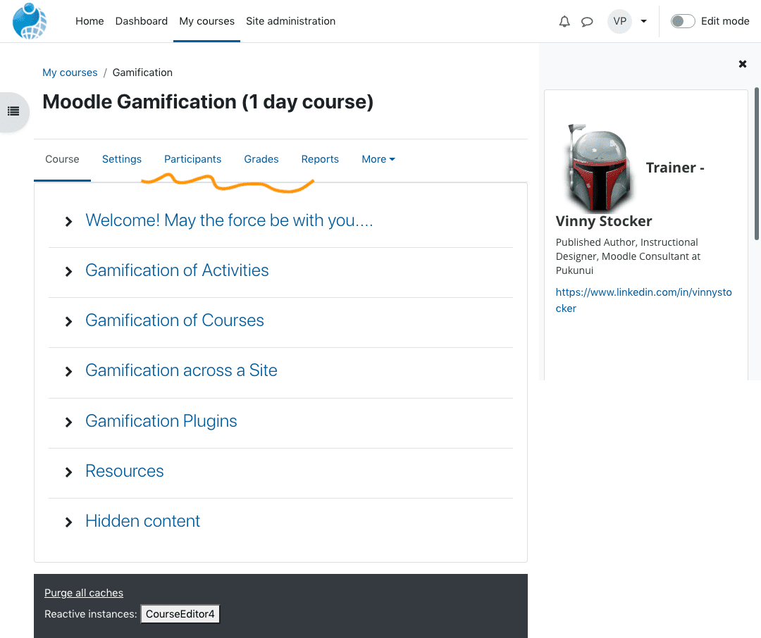
Task: Switch to the Participants tab
Action: pos(192,159)
